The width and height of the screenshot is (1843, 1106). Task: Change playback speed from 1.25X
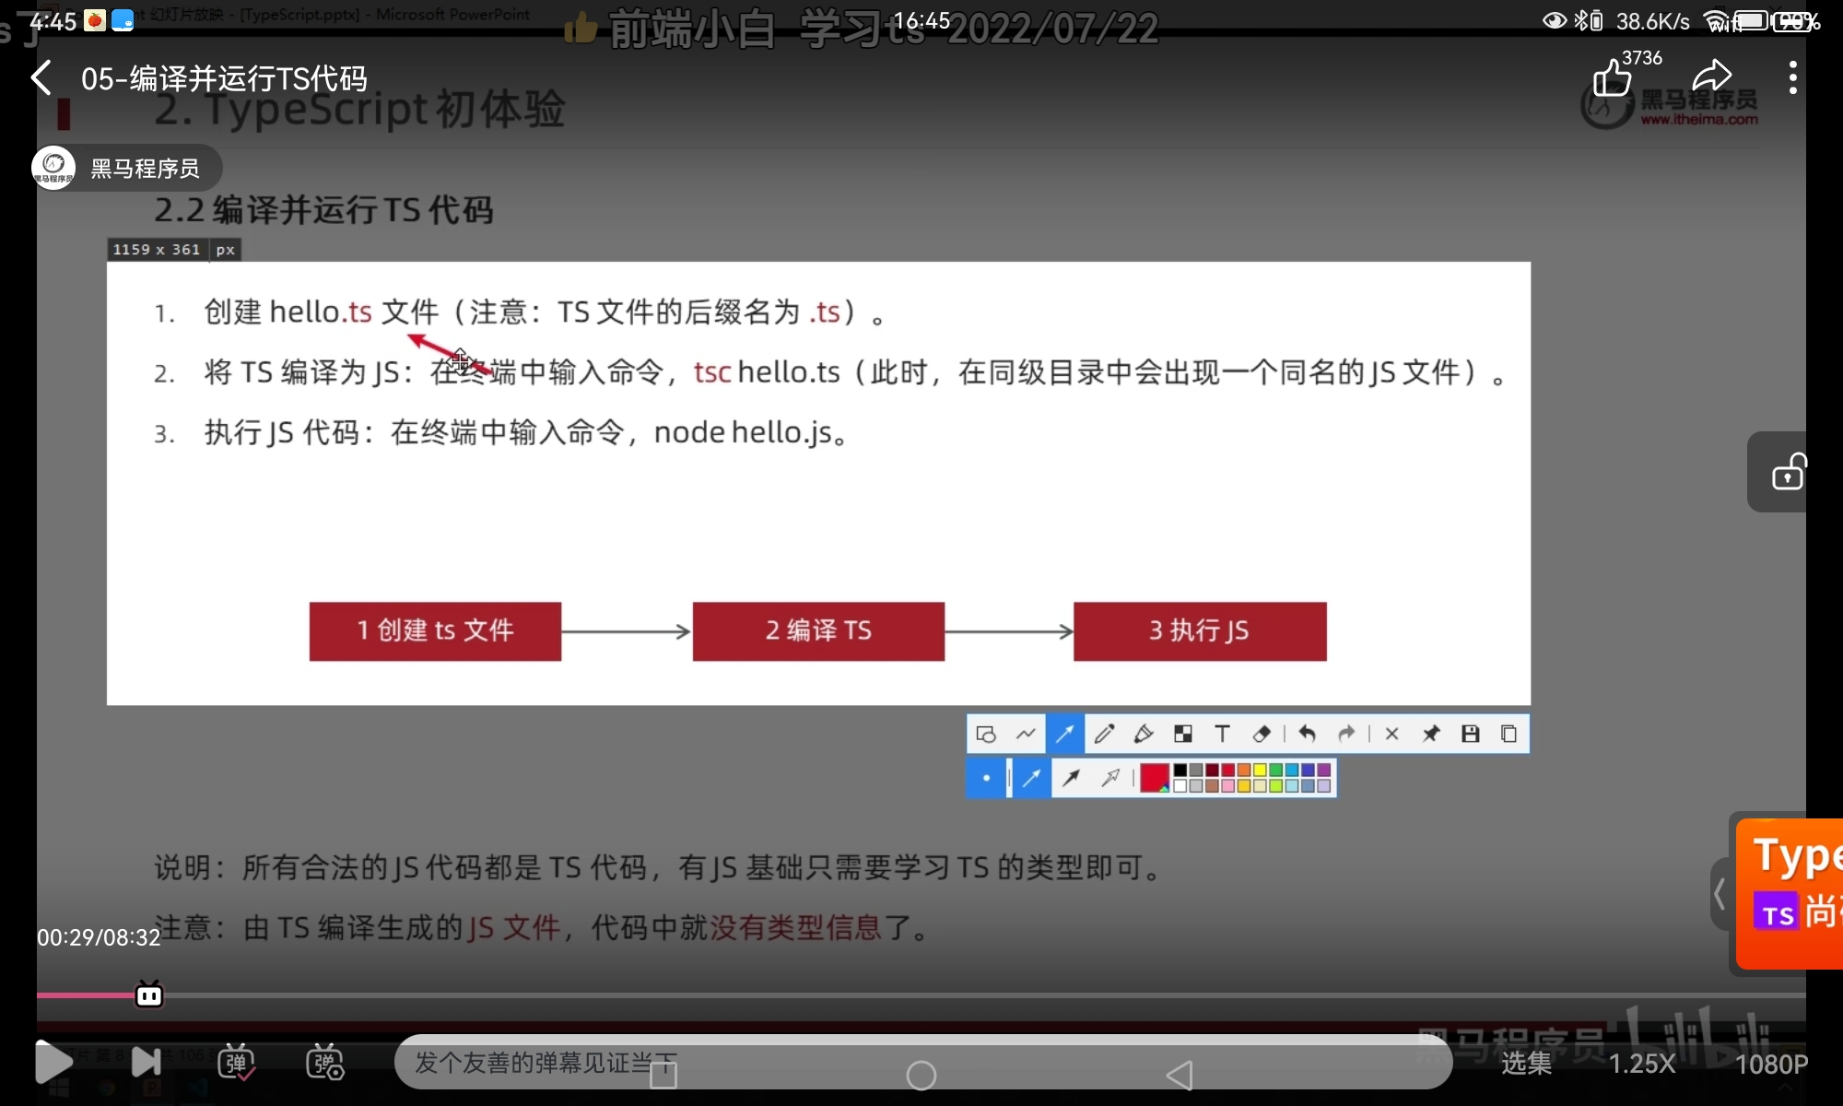(x=1642, y=1064)
